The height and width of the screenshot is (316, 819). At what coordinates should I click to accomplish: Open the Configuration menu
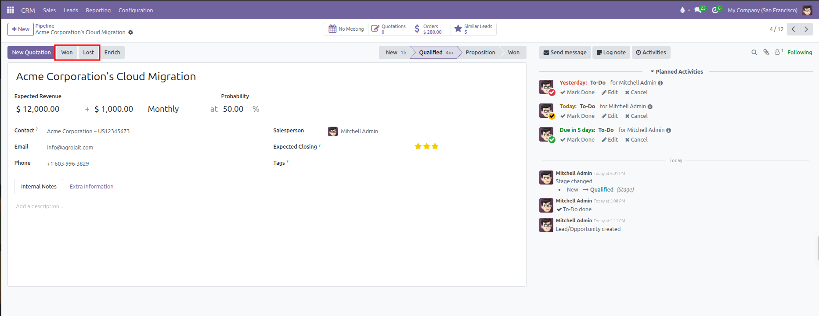click(136, 10)
